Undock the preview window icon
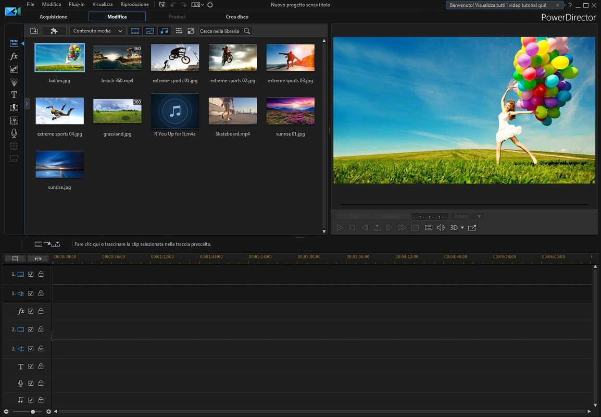Screen dimensions: 601x417 pos(472,228)
